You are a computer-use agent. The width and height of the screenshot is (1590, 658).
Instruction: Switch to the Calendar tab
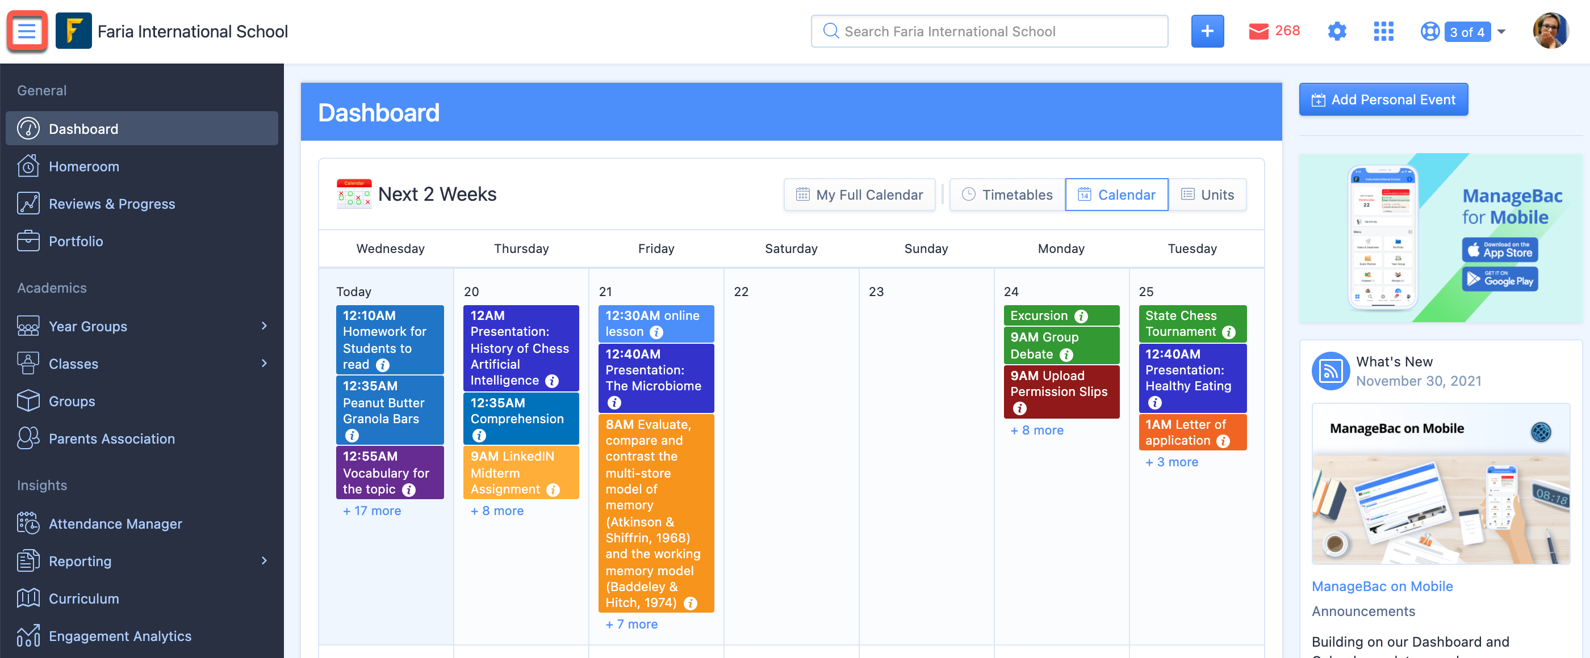pyautogui.click(x=1116, y=195)
